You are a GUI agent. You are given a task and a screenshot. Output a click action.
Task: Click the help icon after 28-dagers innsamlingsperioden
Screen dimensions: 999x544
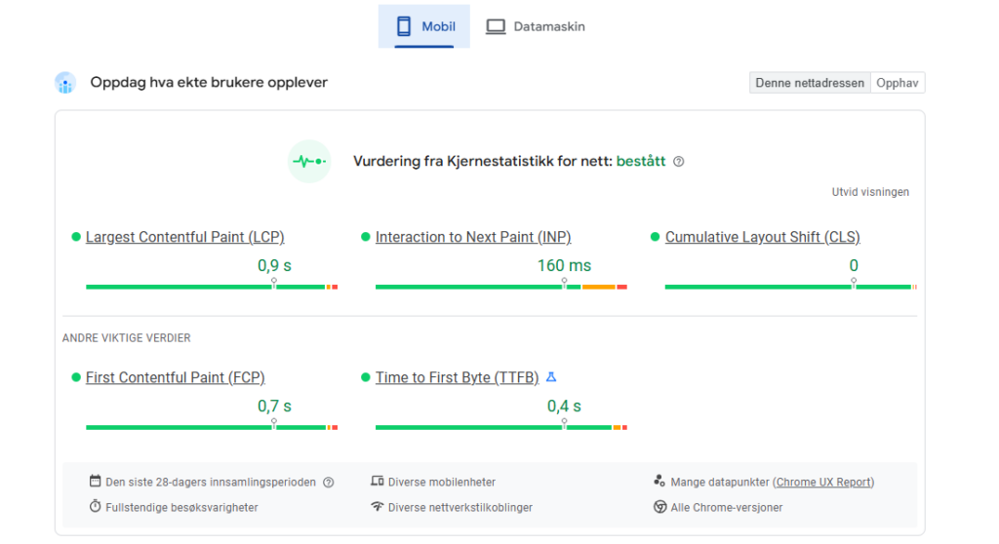click(x=329, y=482)
